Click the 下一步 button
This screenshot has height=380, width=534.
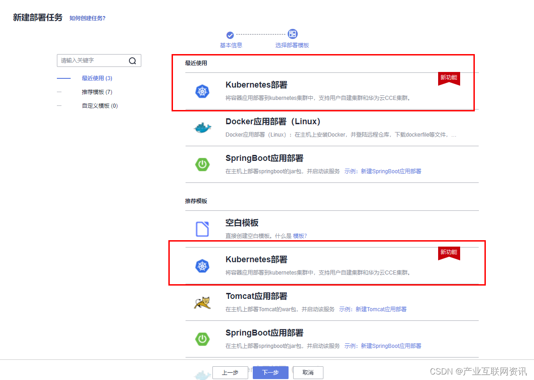coord(271,373)
